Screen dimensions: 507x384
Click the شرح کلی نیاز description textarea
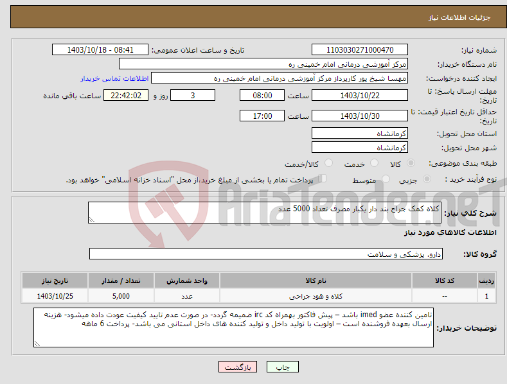click(265, 213)
